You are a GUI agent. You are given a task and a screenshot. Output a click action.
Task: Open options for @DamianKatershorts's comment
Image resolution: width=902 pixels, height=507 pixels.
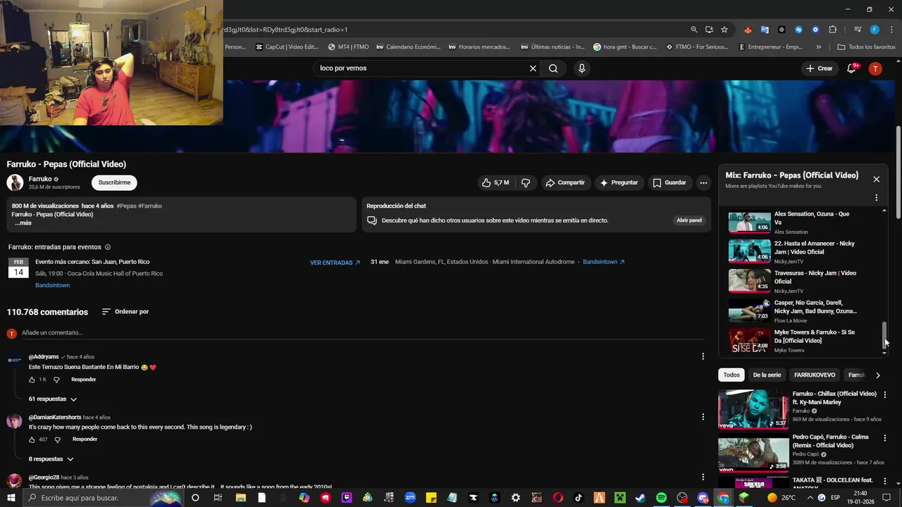pyautogui.click(x=703, y=417)
